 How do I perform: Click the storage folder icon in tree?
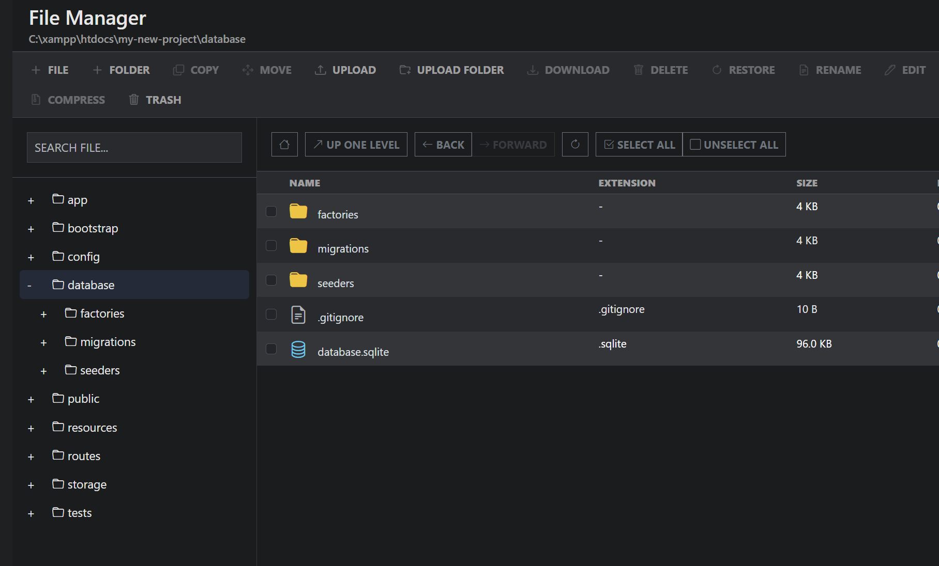point(58,483)
